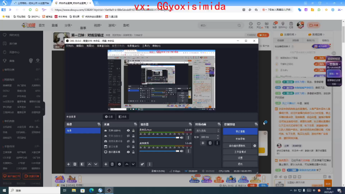Pop out the Sources dock with its float icon
Screen dimensions: 345x194
(135, 124)
